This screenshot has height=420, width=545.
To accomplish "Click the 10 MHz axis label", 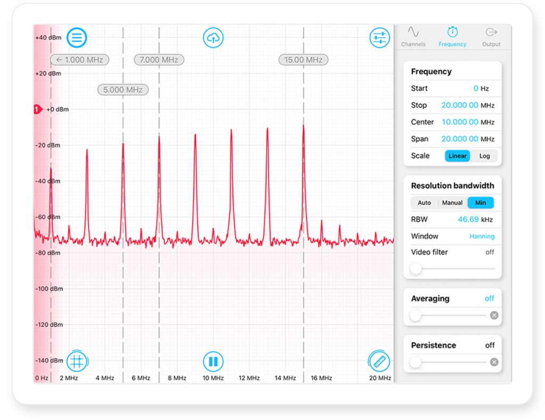I will point(213,378).
